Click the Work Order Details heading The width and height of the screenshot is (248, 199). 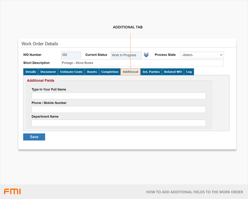40,44
